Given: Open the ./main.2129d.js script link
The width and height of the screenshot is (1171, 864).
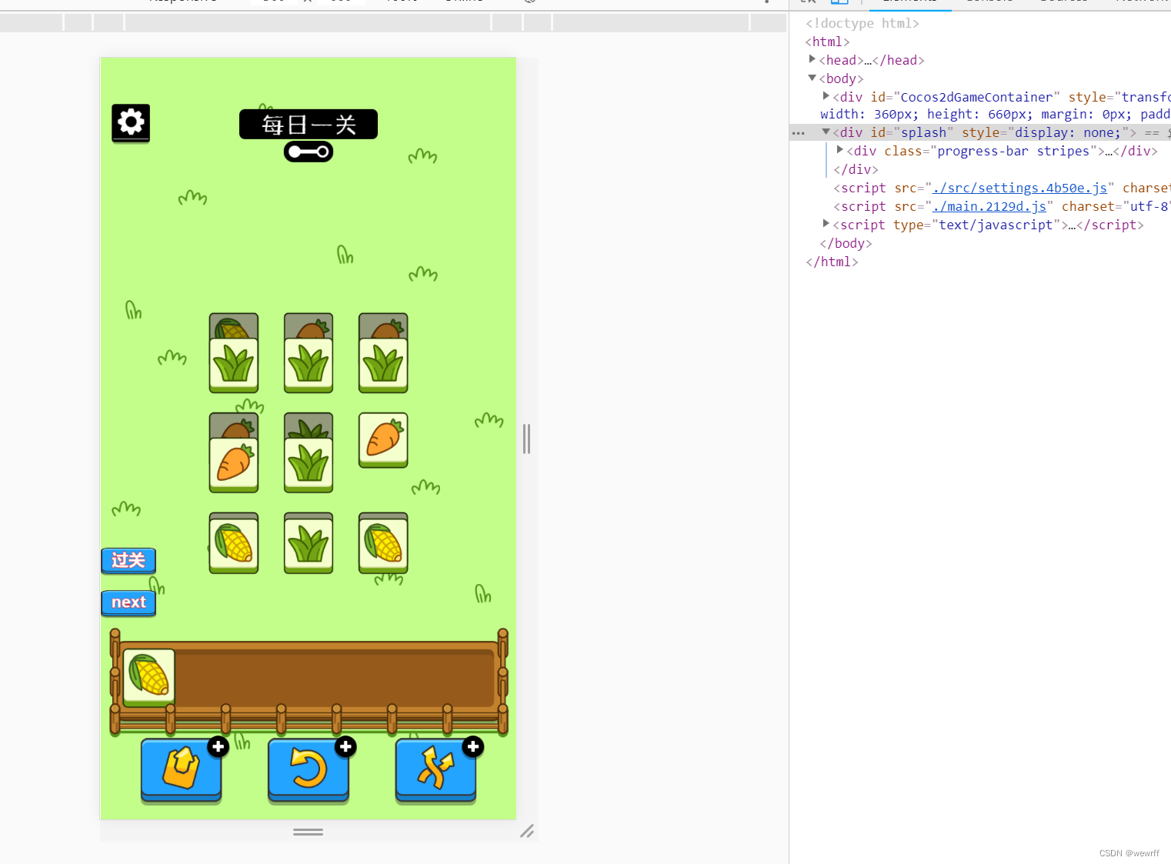Looking at the screenshot, I should tap(989, 206).
